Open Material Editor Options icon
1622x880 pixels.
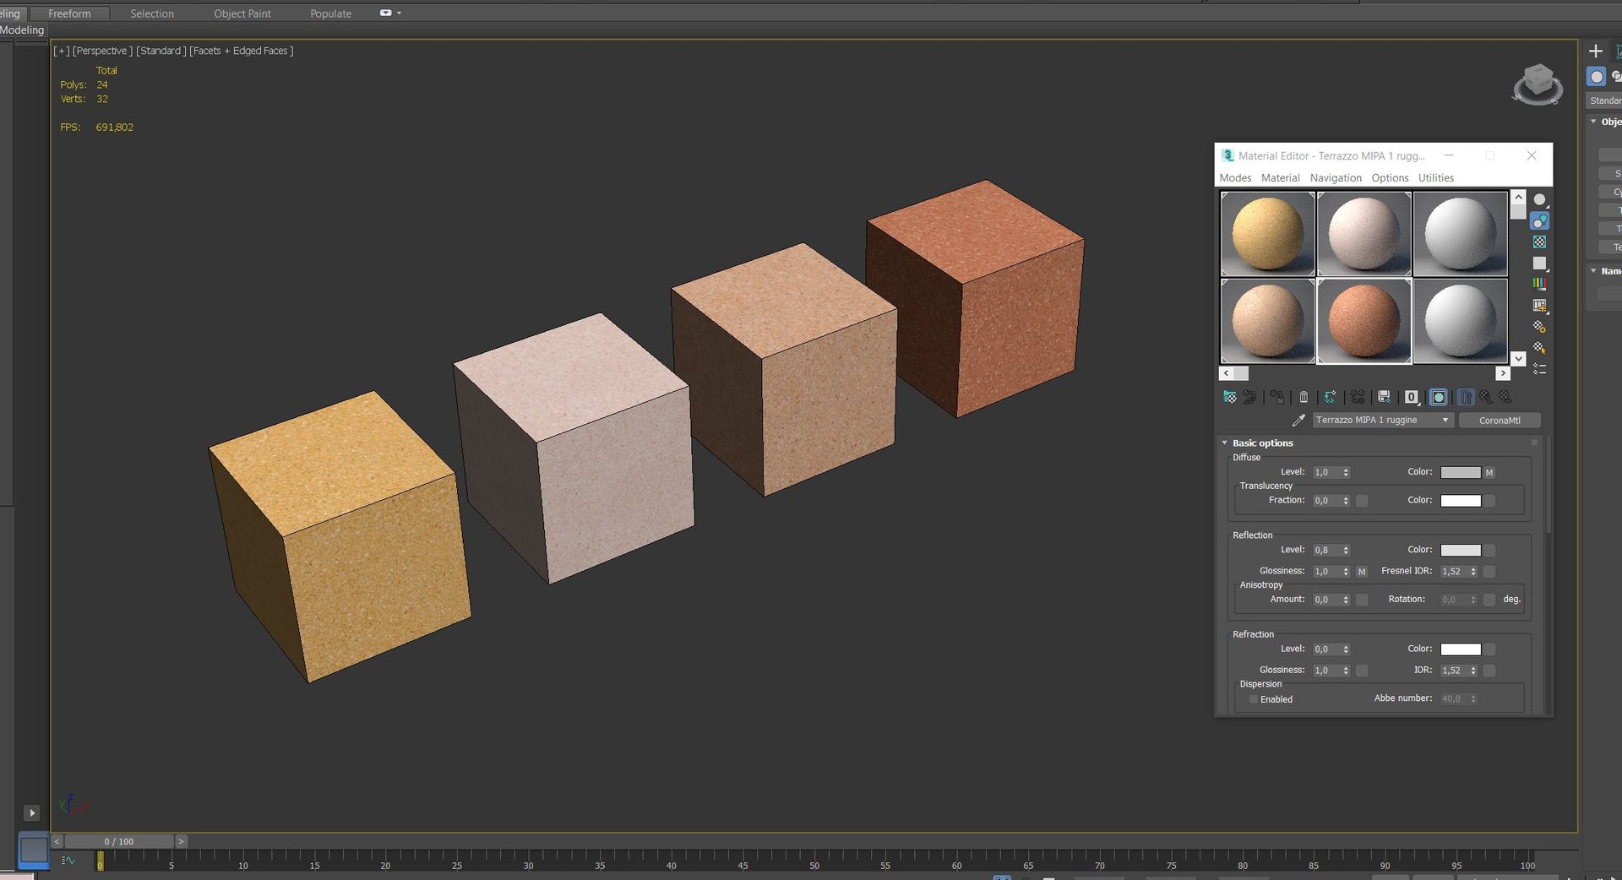(1540, 327)
